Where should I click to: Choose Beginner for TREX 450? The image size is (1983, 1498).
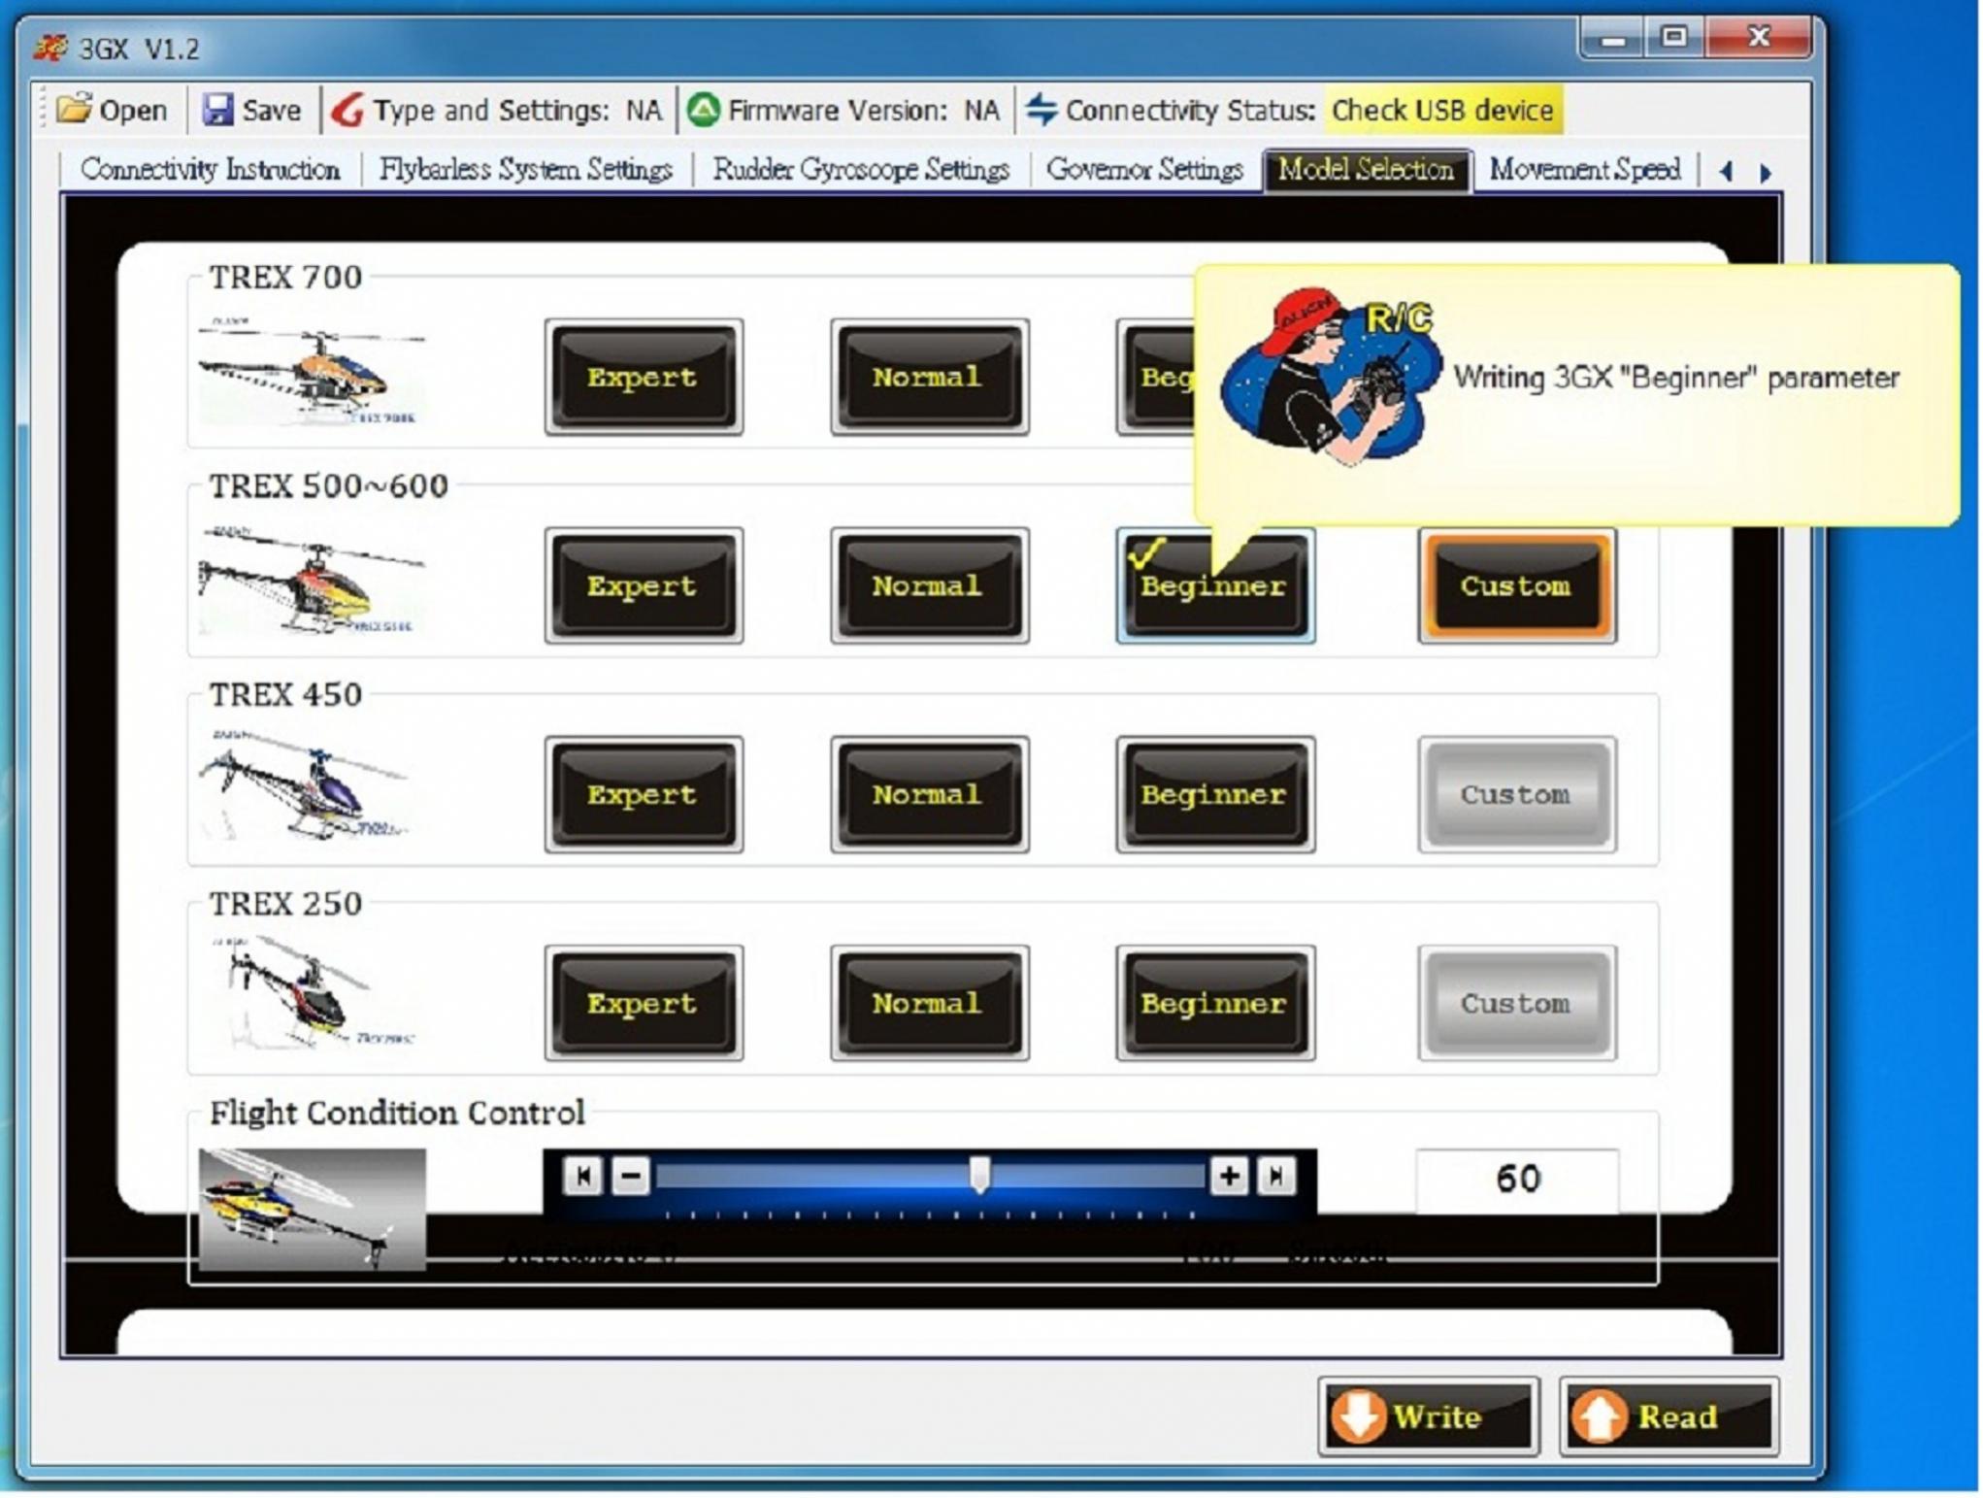(x=1215, y=794)
